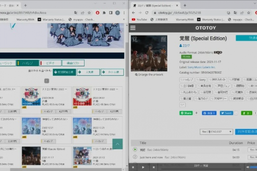The height and width of the screenshot is (171, 257).
Task: Click translate icon in OTOTOY address bar
Action: click(x=235, y=13)
